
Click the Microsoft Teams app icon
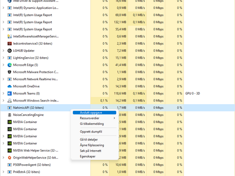[x=9, y=93]
